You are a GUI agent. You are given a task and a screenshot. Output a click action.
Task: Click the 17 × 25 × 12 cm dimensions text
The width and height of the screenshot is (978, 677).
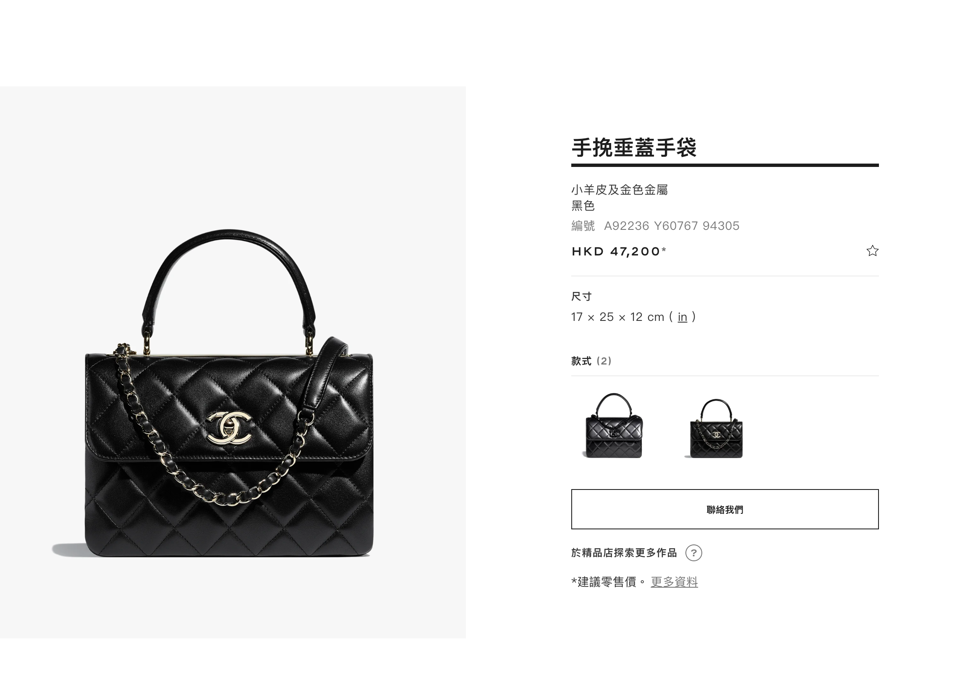click(617, 317)
